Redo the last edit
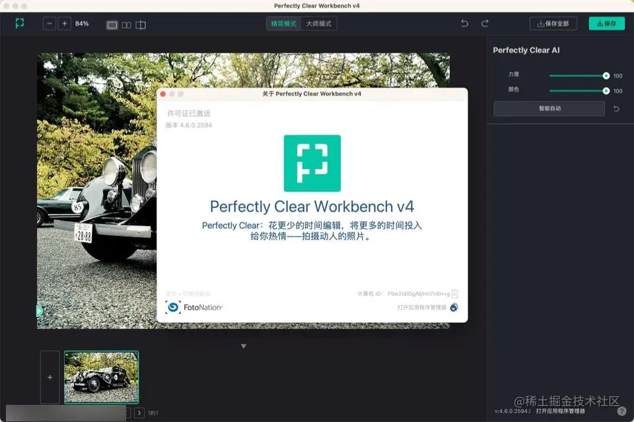This screenshot has width=634, height=422. (x=485, y=24)
